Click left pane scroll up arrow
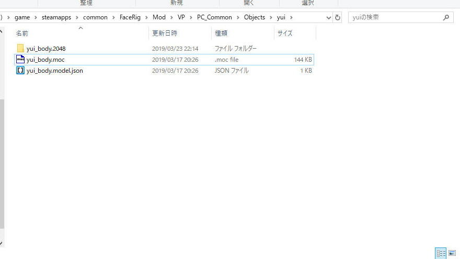Image resolution: width=460 pixels, height=259 pixels. click(1, 31)
